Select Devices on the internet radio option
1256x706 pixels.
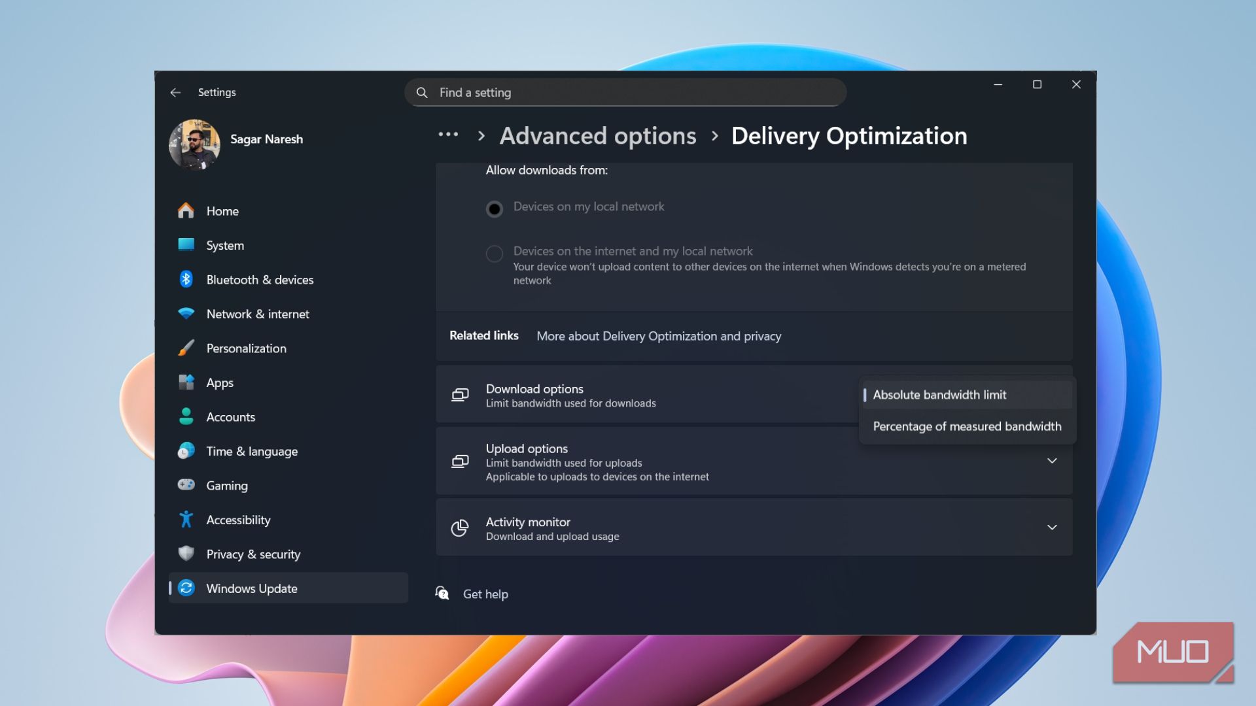tap(494, 253)
